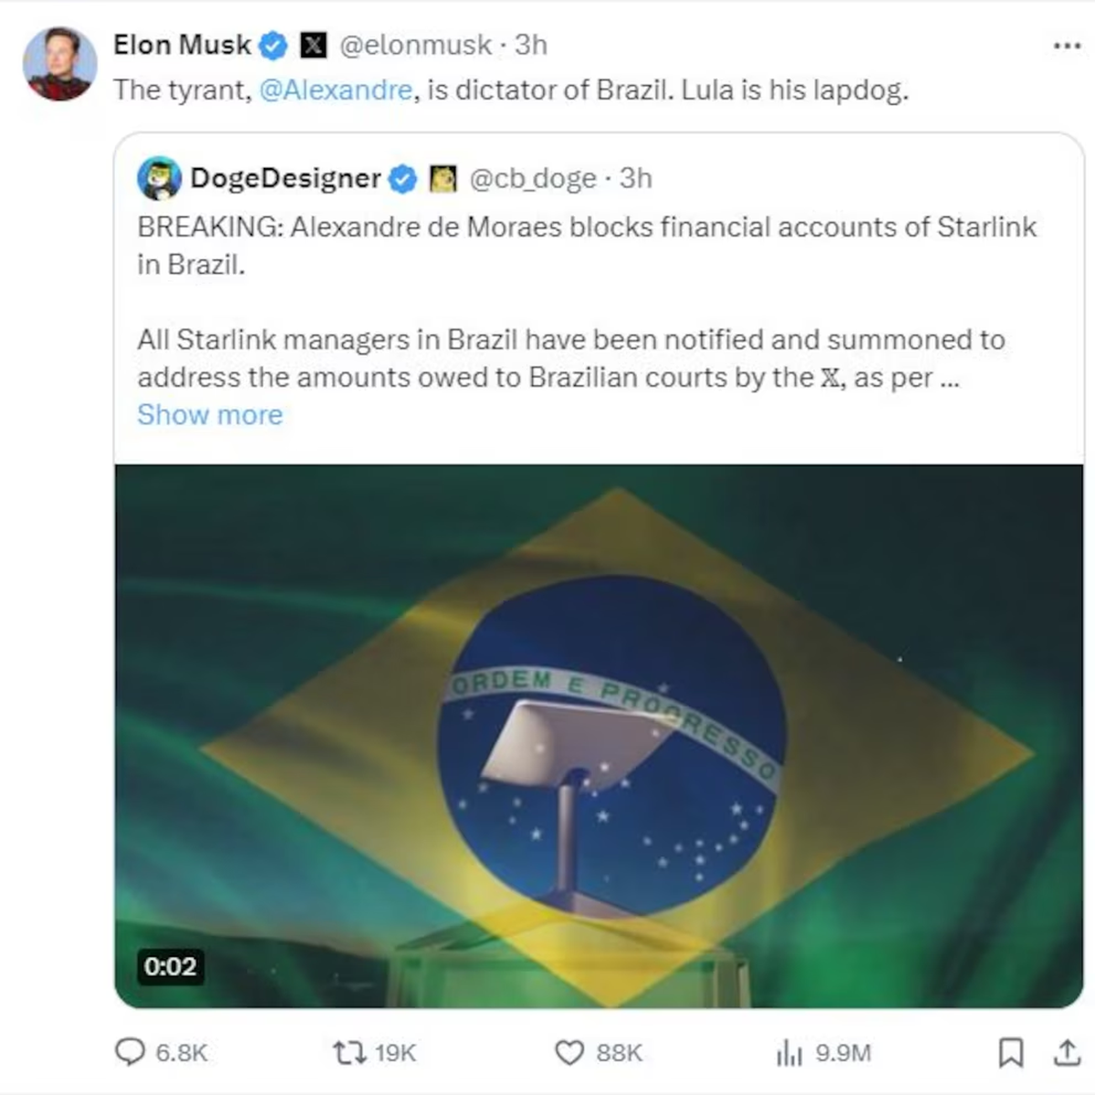Viewport: 1095px width, 1095px height.
Task: Open the analytics icon showing 9.9M views
Action: [x=788, y=1054]
